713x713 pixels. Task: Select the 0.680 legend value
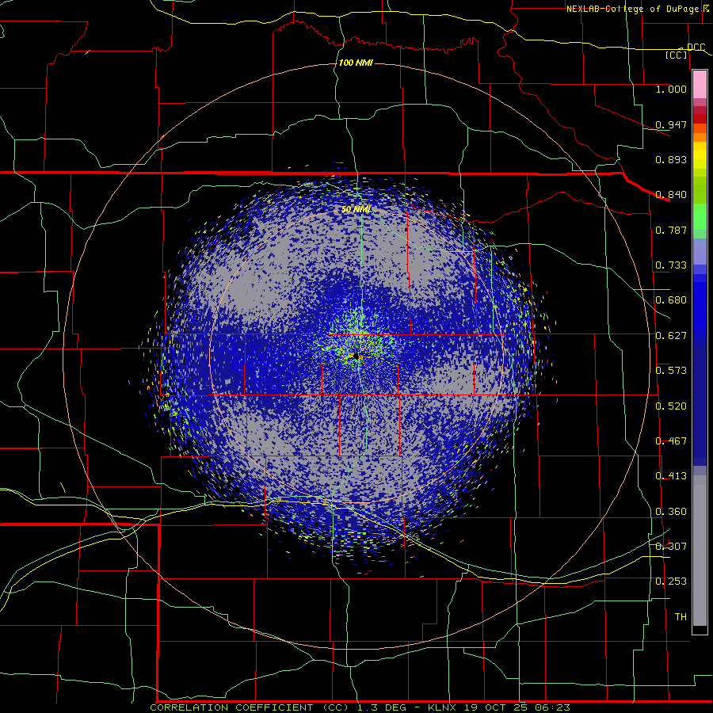click(671, 300)
